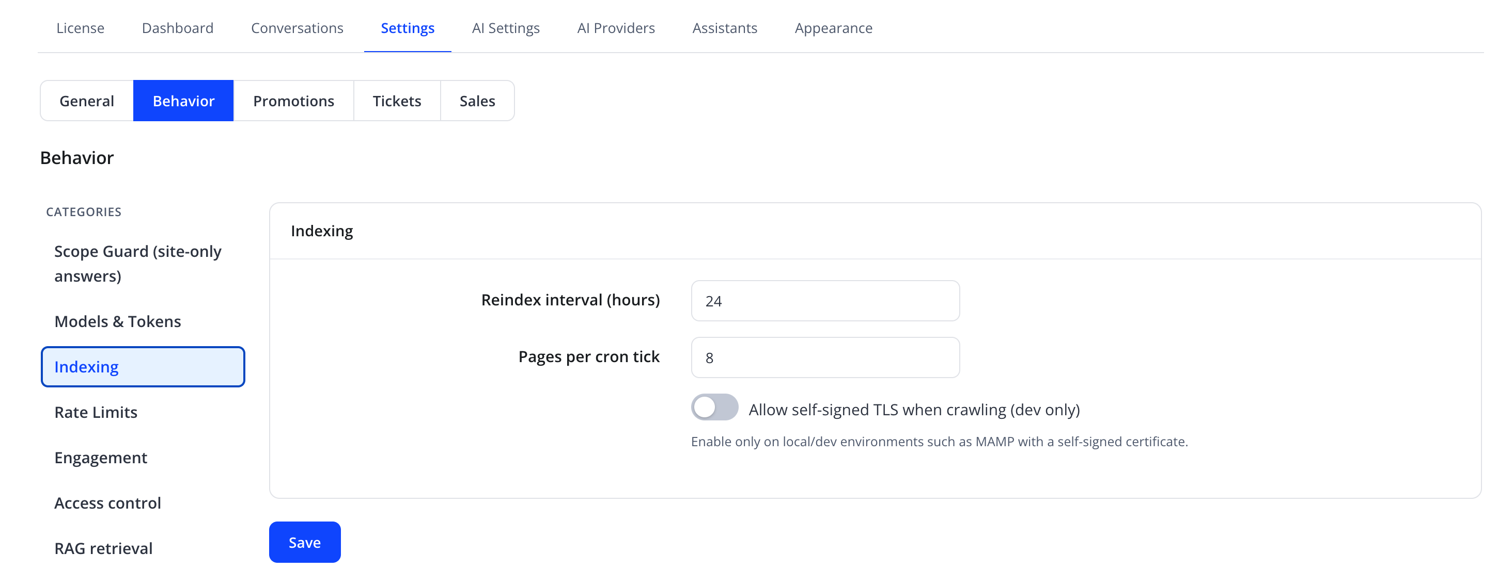Image resolution: width=1498 pixels, height=586 pixels.
Task: Open the Assistants tab
Action: pos(724,28)
